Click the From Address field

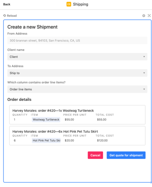77,40
